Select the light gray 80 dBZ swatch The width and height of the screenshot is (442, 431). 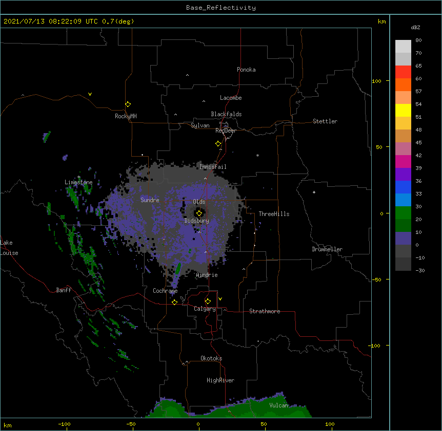(x=403, y=47)
